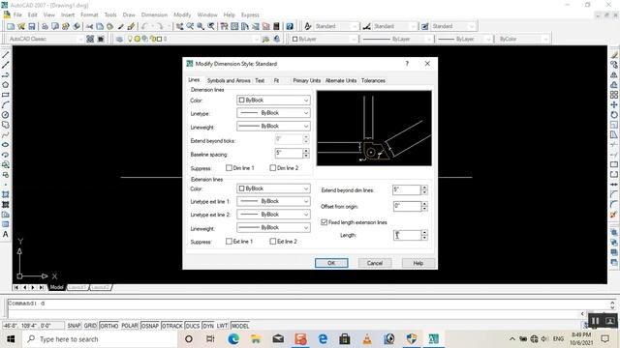Image resolution: width=620 pixels, height=348 pixels.
Task: Click the Offset from origin field
Action: point(407,206)
